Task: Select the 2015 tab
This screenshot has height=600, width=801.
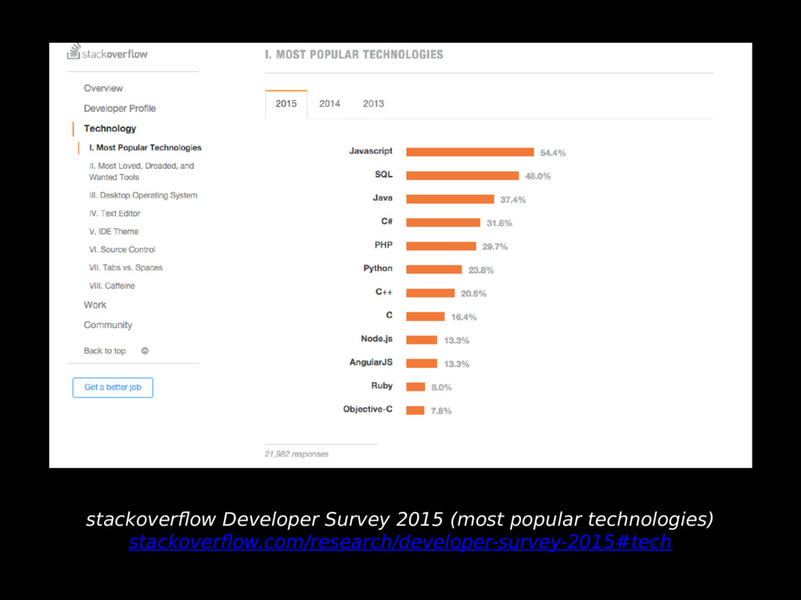Action: click(x=286, y=104)
